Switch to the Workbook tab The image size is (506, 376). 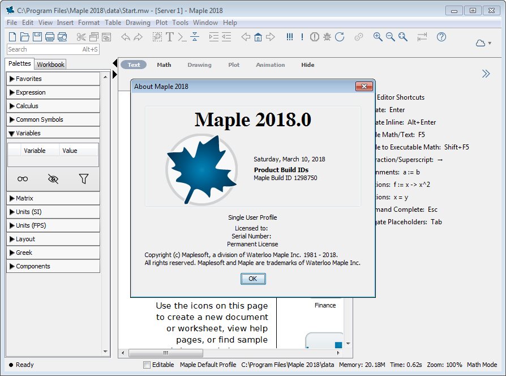click(50, 64)
